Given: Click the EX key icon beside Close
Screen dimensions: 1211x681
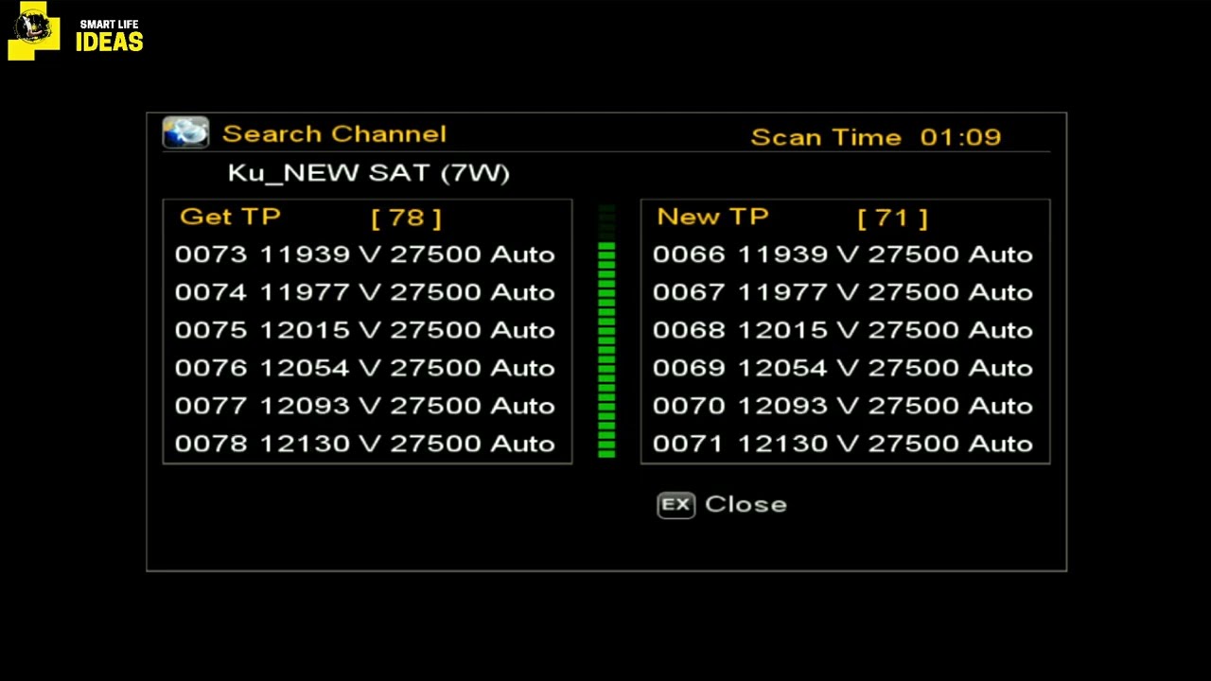Looking at the screenshot, I should [676, 505].
